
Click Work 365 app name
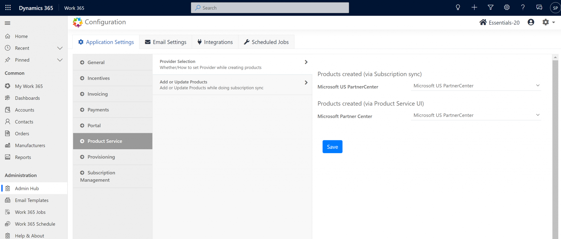point(74,8)
